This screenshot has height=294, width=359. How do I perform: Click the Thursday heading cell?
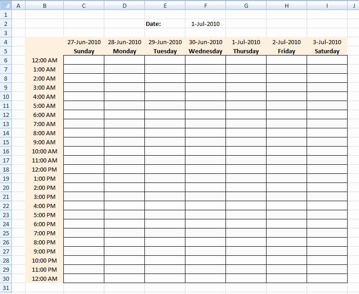coord(246,51)
